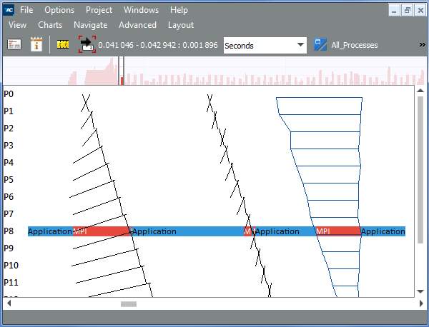This screenshot has width=429, height=327.
Task: Open the Windows menu
Action: point(141,10)
